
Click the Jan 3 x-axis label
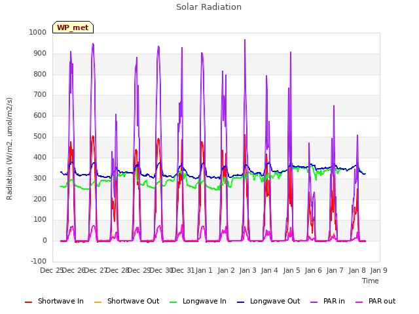tap(247, 270)
